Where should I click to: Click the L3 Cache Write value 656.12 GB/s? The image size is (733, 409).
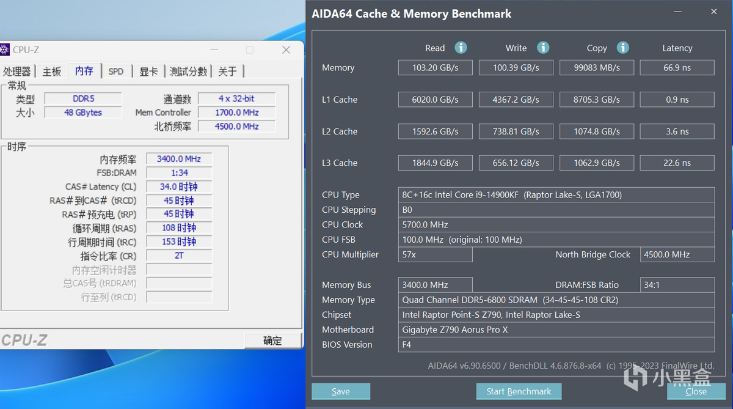(x=516, y=163)
